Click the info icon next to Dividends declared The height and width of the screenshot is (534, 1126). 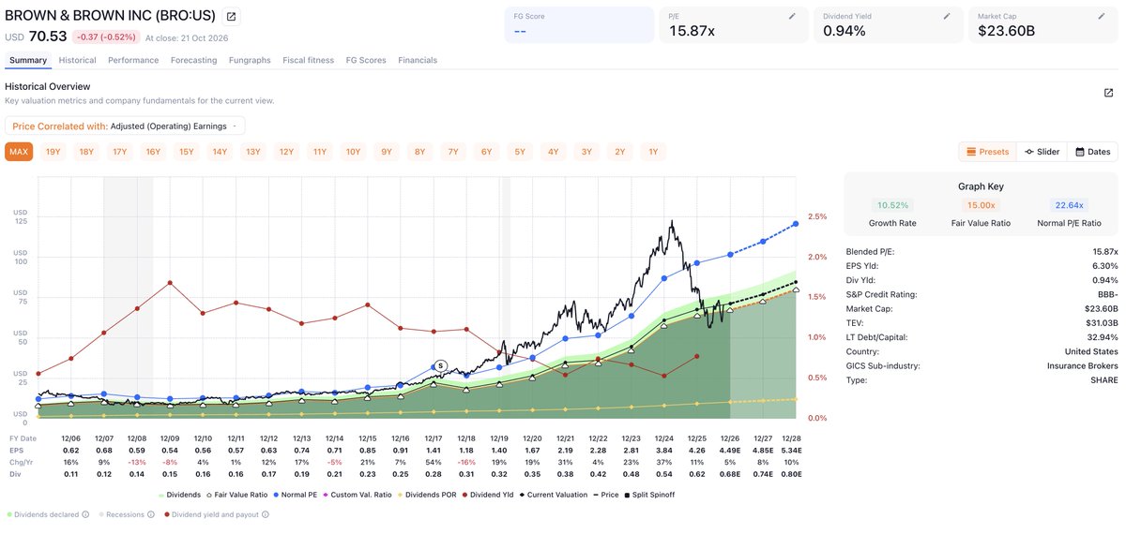tap(84, 514)
